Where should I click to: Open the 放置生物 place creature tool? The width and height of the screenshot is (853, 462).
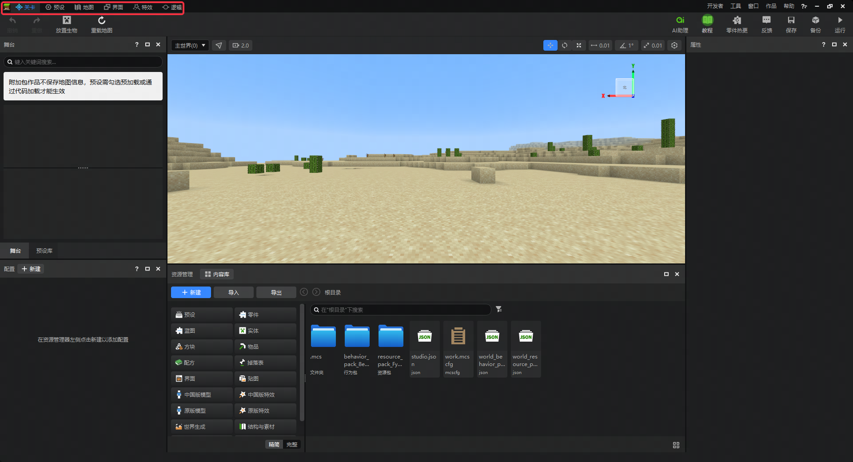click(x=67, y=24)
